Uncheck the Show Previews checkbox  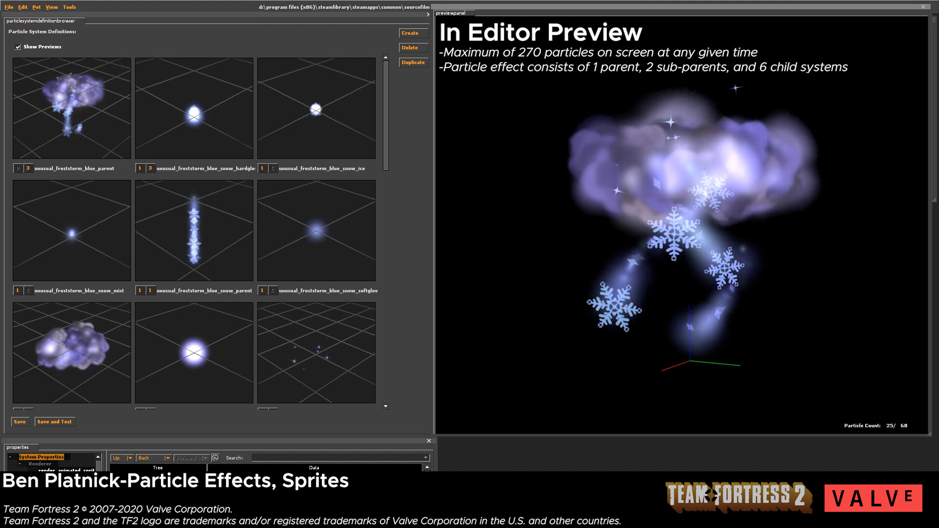click(x=18, y=46)
